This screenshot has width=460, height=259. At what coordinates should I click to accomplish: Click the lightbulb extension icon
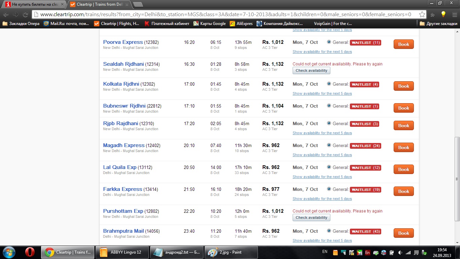(443, 15)
